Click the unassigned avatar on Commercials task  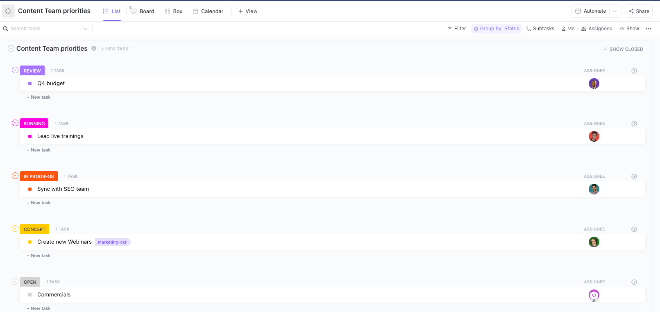coord(594,295)
